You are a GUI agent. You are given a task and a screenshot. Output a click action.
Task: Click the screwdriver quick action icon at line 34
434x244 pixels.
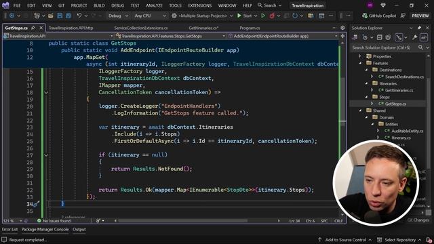[x=37, y=204]
